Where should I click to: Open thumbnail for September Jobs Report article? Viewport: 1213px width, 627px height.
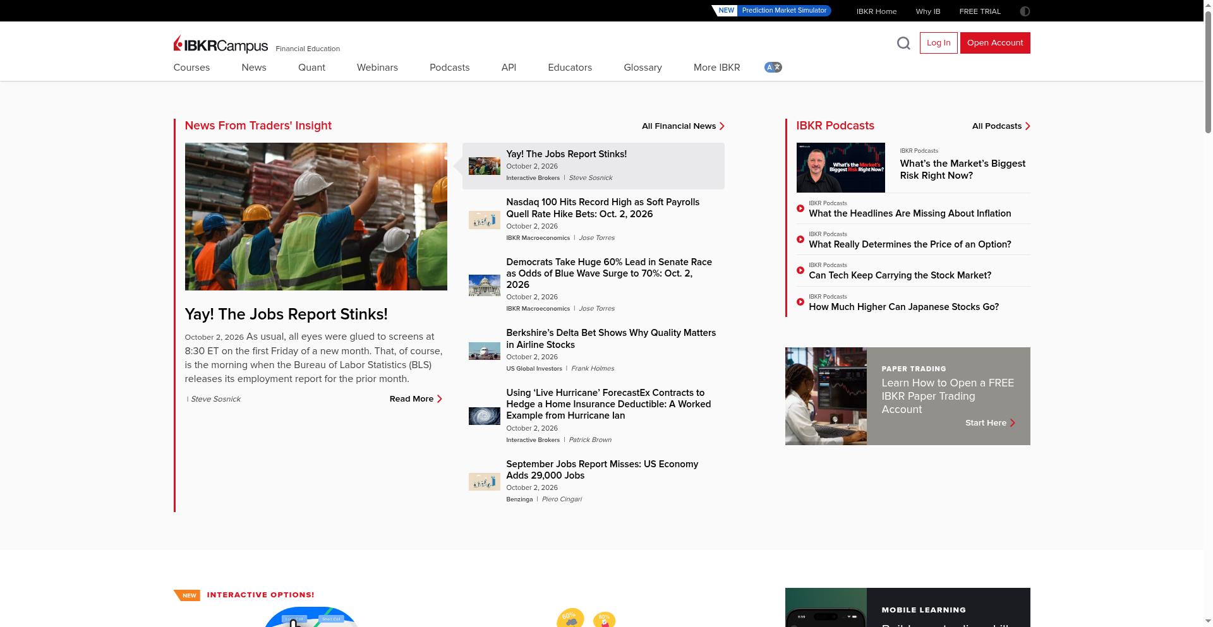pos(484,482)
